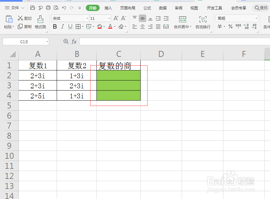Open number format 常规 dropdown

(x=256, y=18)
